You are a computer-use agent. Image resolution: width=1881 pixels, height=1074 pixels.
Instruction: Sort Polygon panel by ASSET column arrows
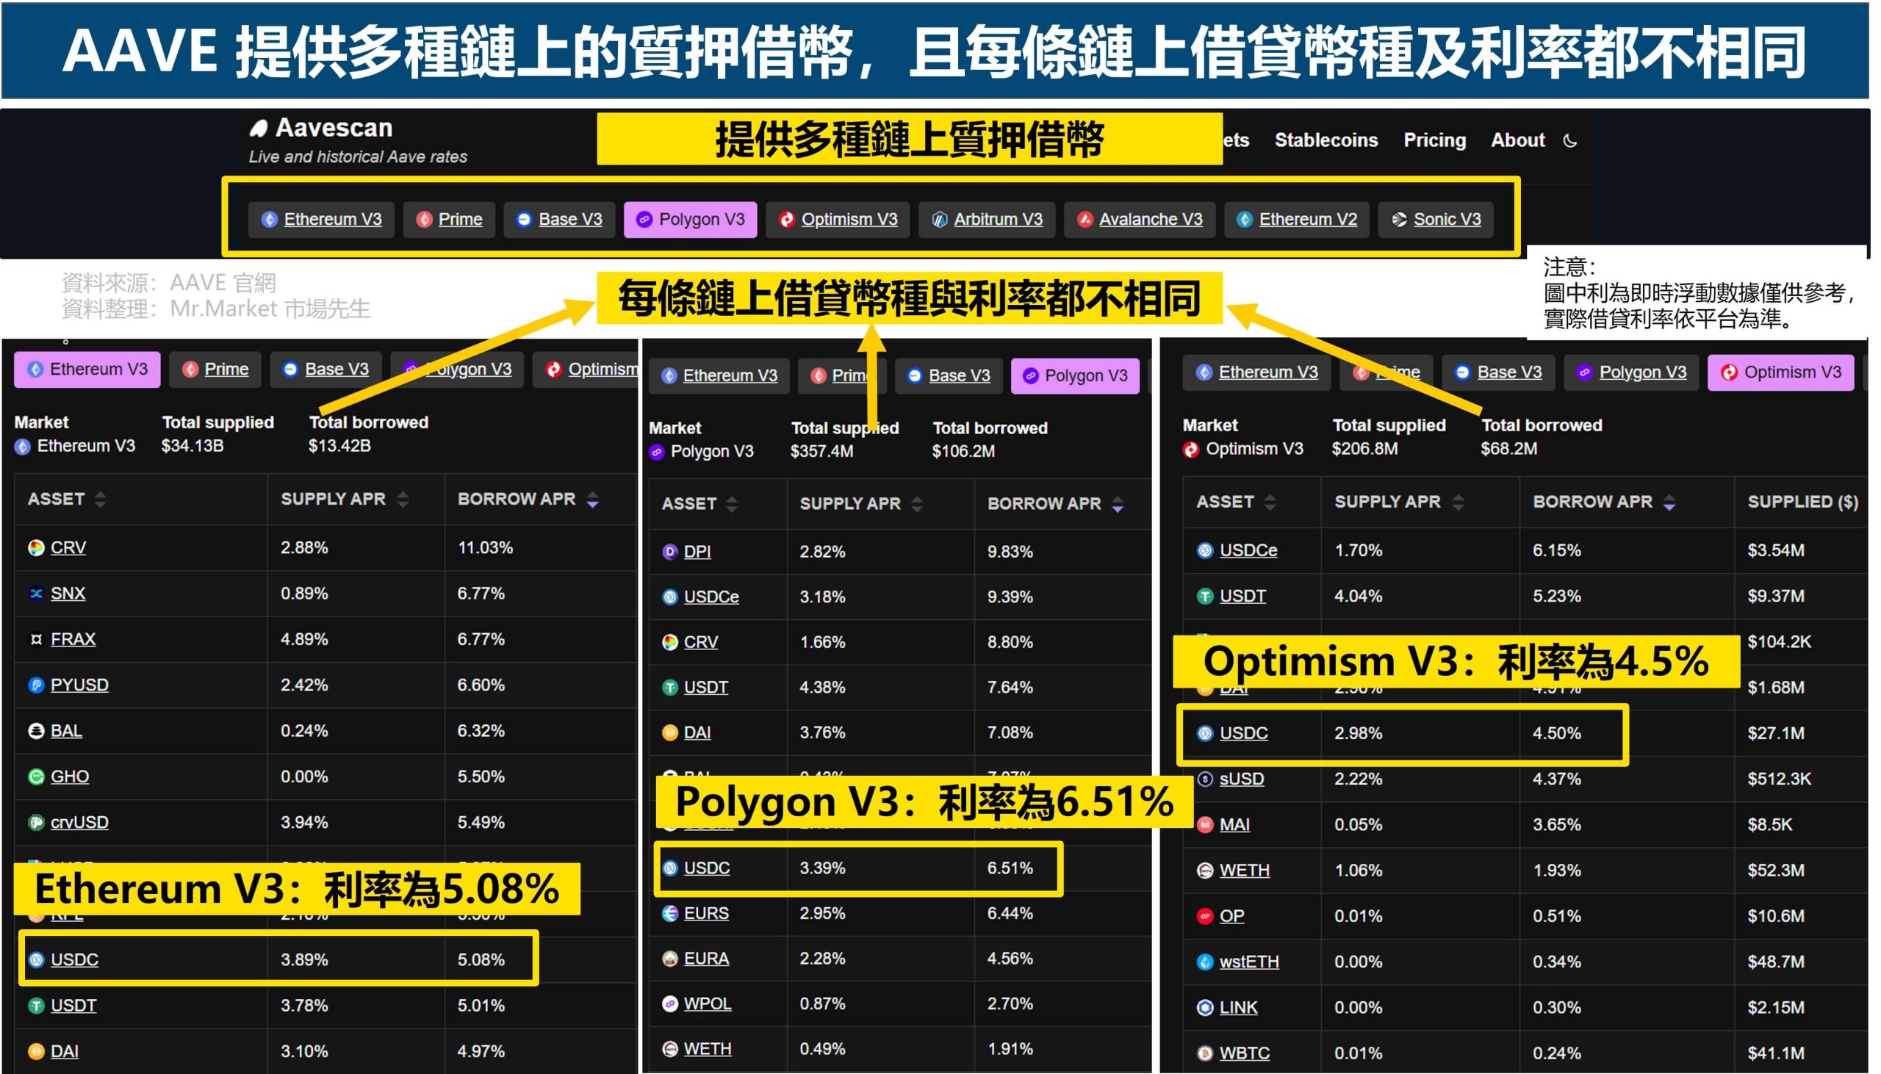(731, 504)
